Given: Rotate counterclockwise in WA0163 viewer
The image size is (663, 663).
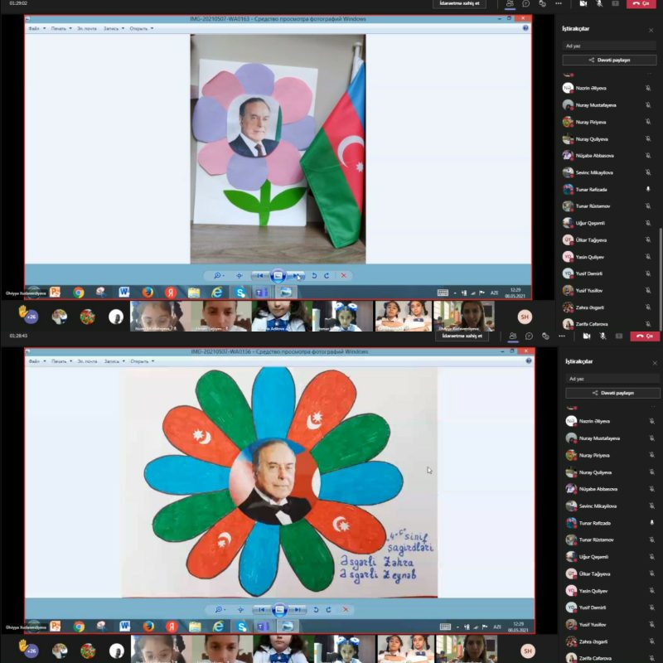Looking at the screenshot, I should click(314, 276).
